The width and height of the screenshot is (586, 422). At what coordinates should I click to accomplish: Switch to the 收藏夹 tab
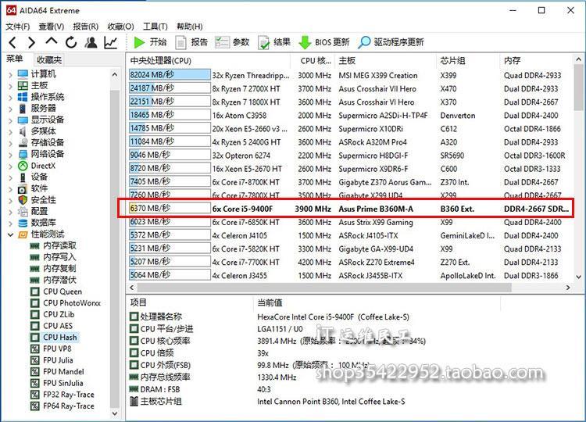(48, 59)
